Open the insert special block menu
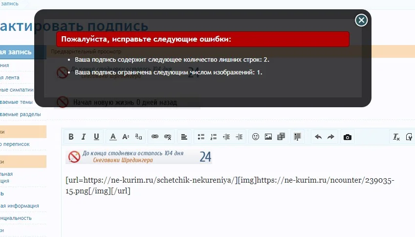This screenshot has width=415, height=237. (x=297, y=137)
